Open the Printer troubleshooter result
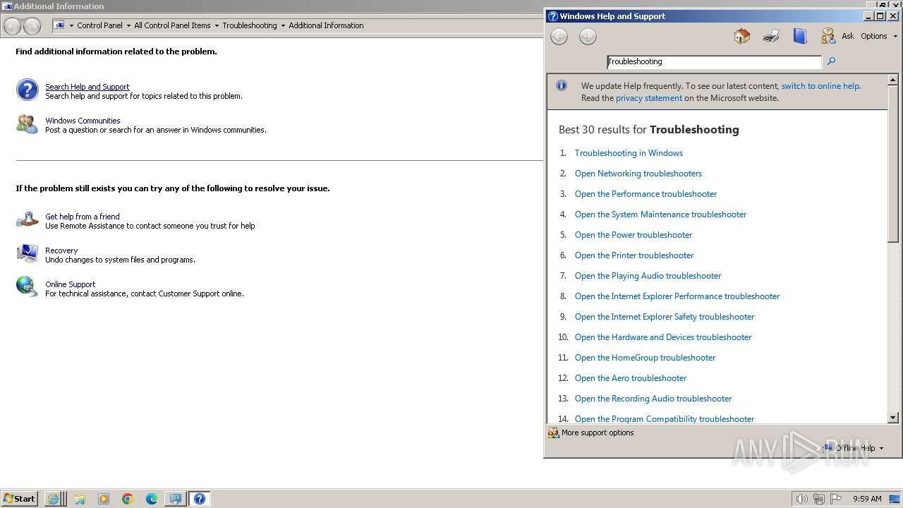Viewport: 903px width, 508px height. pos(634,255)
